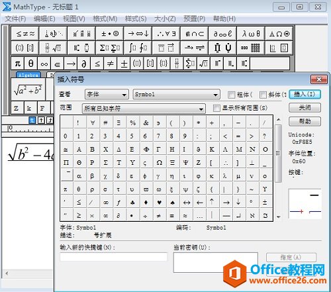The height and width of the screenshot is (292, 331).
Task: Insert theta from the small symbol bar
Action: 31,64
